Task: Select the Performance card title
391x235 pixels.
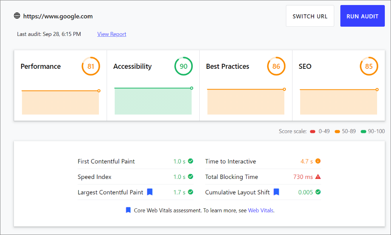Action: coord(41,66)
